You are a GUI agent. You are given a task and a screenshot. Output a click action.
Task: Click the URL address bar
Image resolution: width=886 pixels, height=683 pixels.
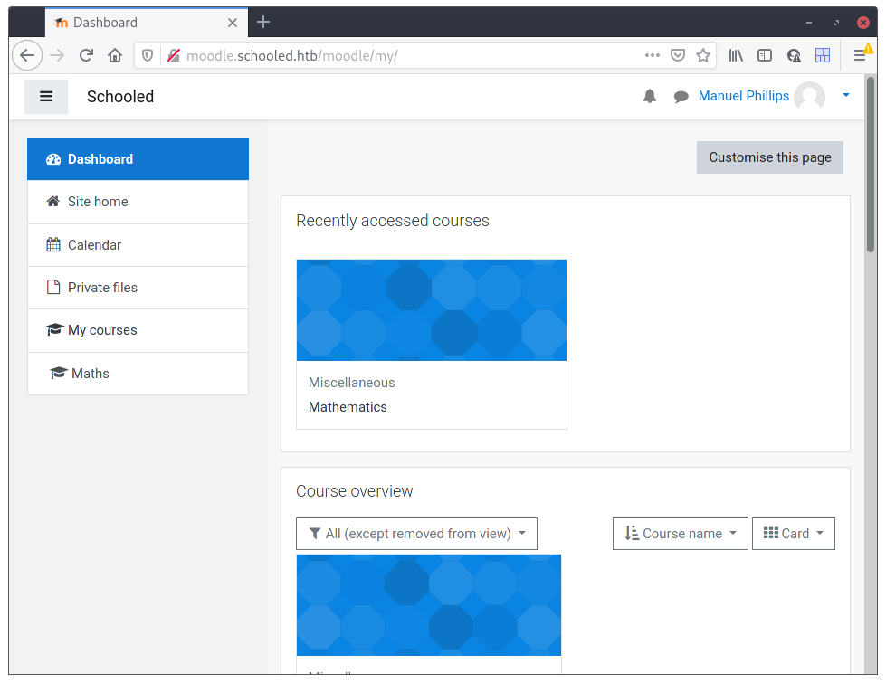407,55
